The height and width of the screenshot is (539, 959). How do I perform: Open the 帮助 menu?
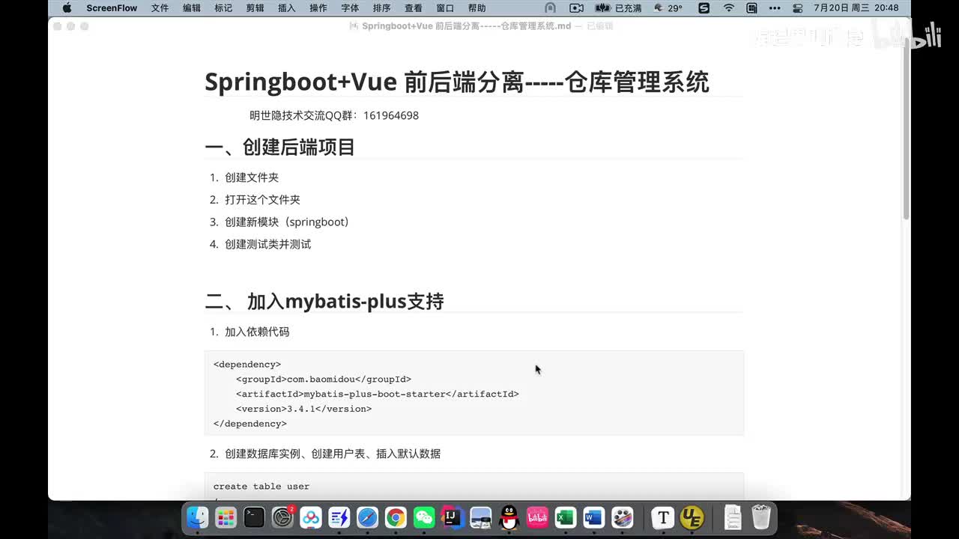pyautogui.click(x=477, y=8)
